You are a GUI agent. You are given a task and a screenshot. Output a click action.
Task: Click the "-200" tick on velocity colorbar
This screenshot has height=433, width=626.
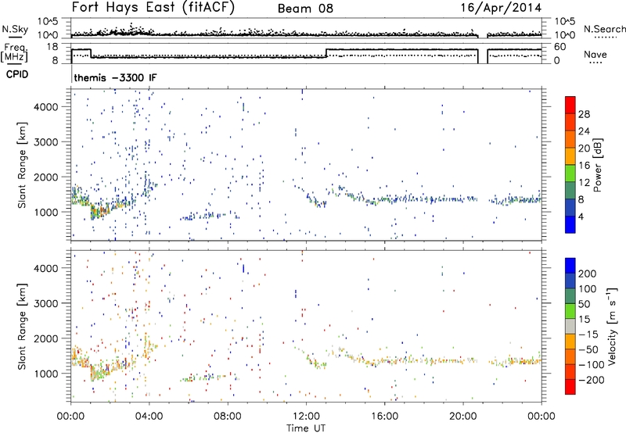click(591, 380)
